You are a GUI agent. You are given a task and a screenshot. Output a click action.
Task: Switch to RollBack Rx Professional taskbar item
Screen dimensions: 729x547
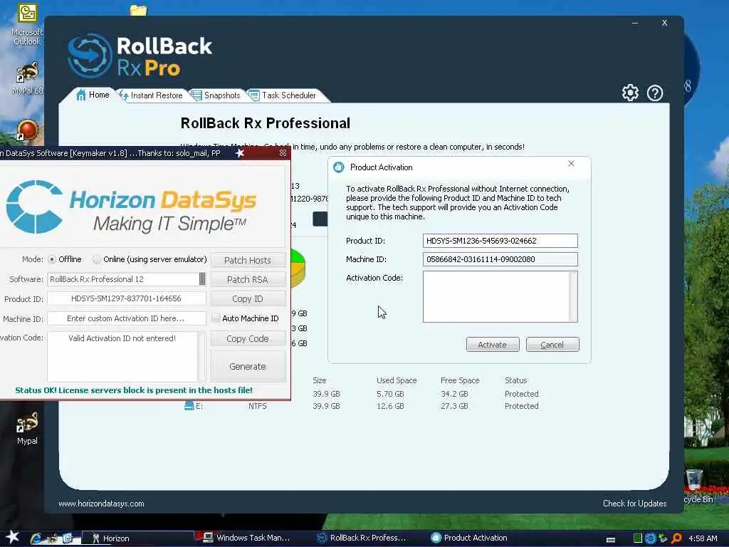362,538
